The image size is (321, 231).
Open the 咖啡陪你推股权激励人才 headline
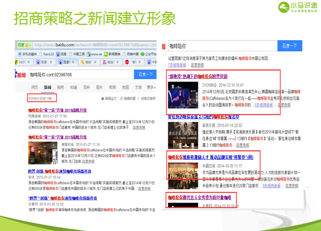pos(210,157)
